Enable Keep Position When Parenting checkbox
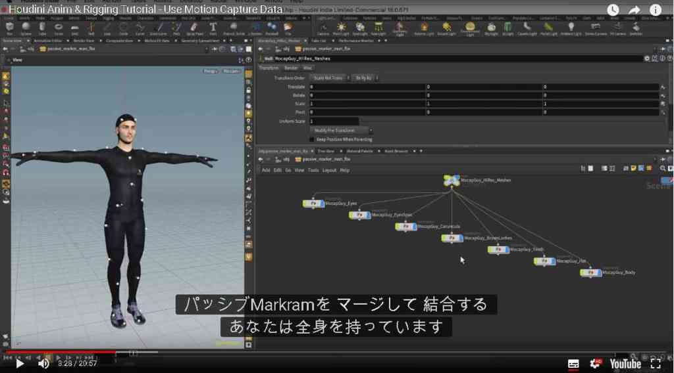Image resolution: width=674 pixels, height=373 pixels. point(311,139)
